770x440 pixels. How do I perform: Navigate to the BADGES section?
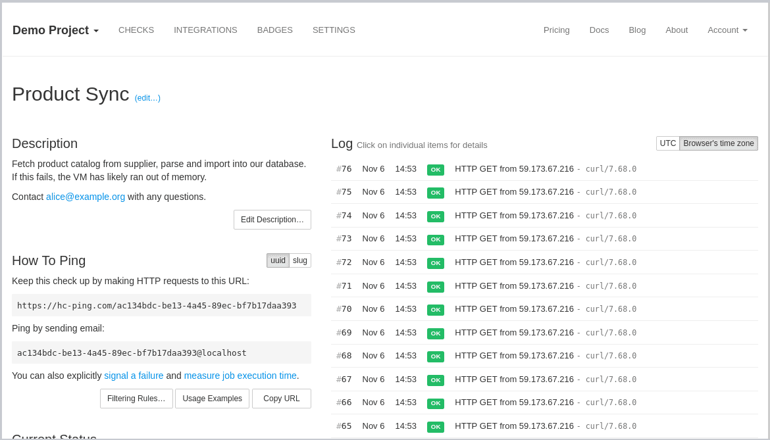(274, 30)
